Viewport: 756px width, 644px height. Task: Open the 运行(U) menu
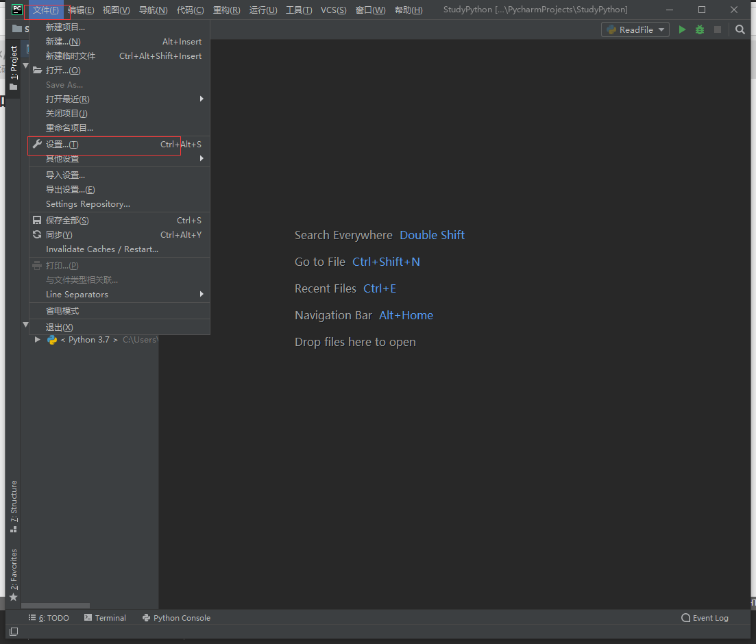pyautogui.click(x=263, y=10)
